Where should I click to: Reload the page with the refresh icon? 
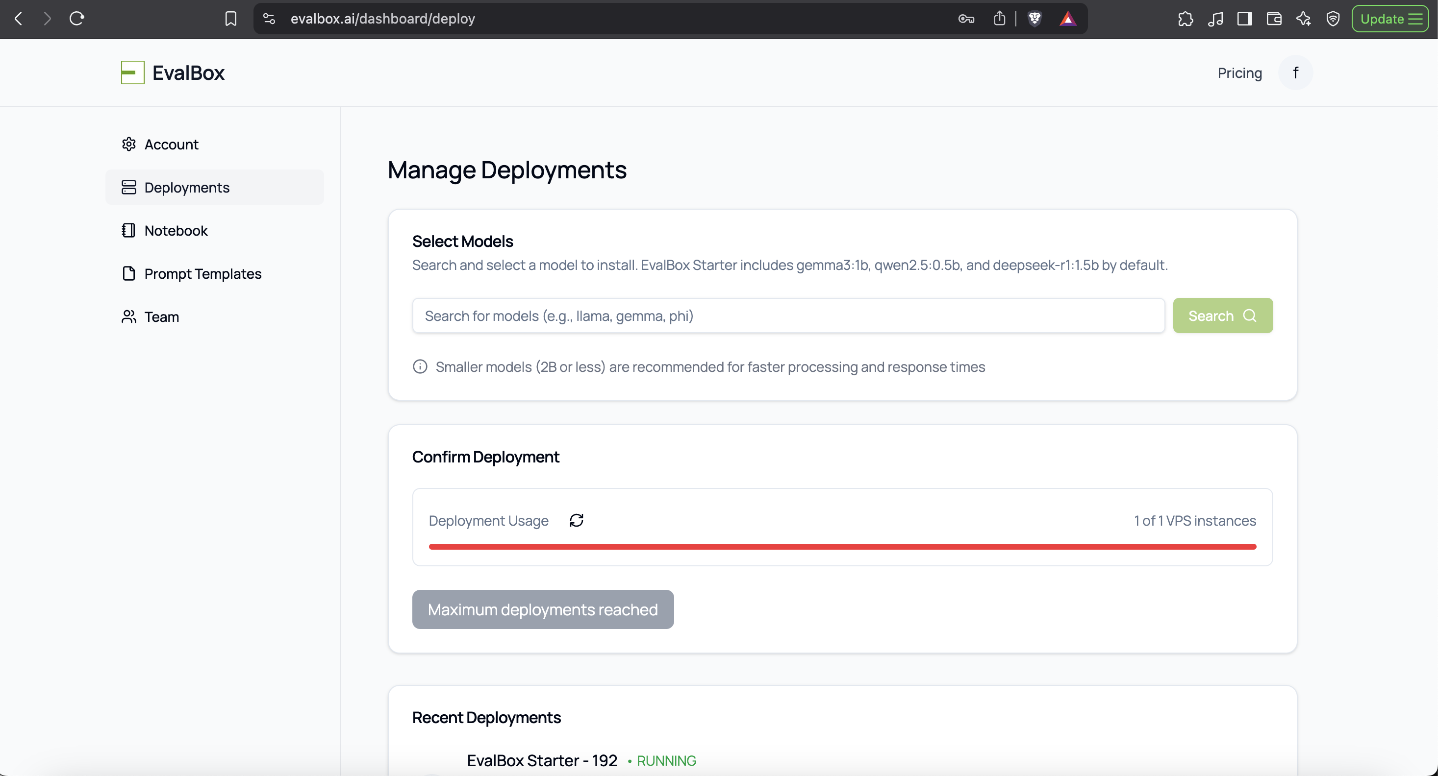click(x=76, y=19)
